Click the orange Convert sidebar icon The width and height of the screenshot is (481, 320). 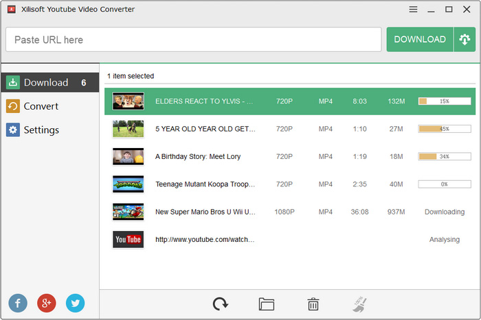pos(13,106)
